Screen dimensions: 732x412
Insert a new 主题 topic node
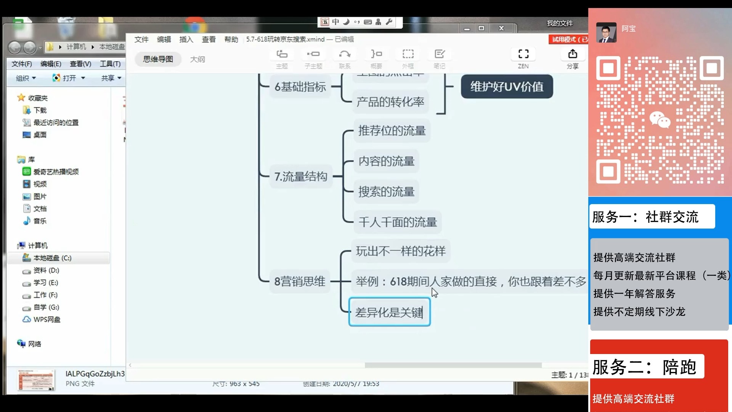(x=281, y=58)
